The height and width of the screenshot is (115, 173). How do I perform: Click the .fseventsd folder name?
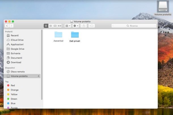click(58, 41)
